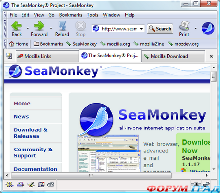Click the SeaMonkey screenshot thumbnail

pos(109,153)
